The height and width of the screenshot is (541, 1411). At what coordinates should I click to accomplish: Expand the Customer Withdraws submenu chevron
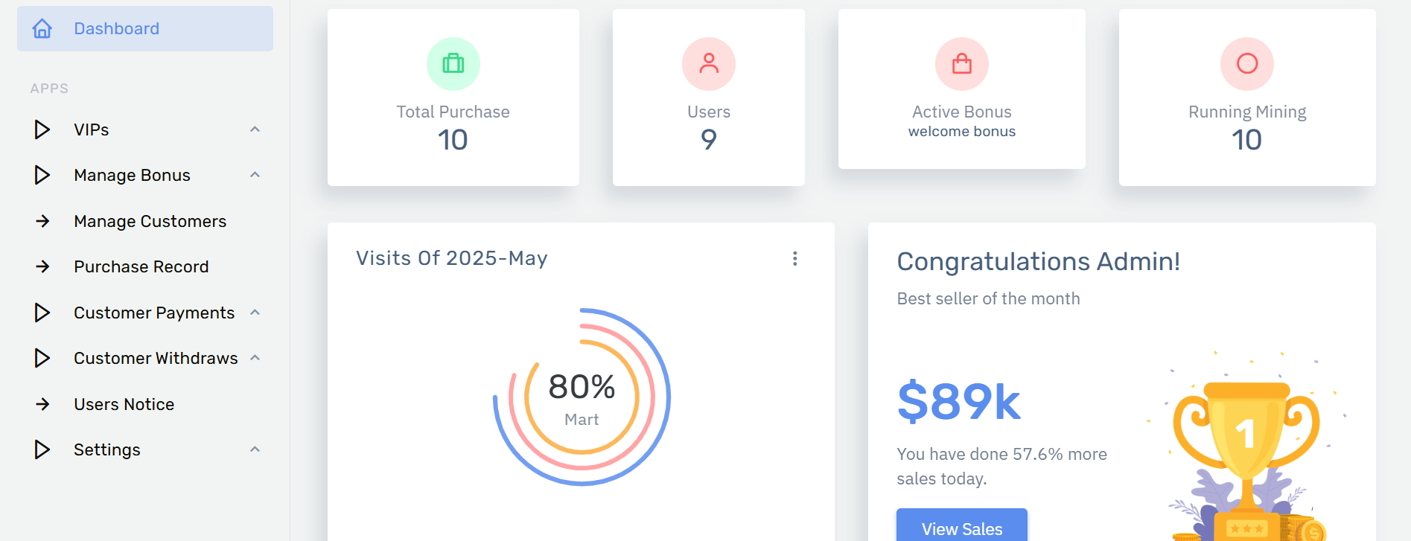pos(255,358)
